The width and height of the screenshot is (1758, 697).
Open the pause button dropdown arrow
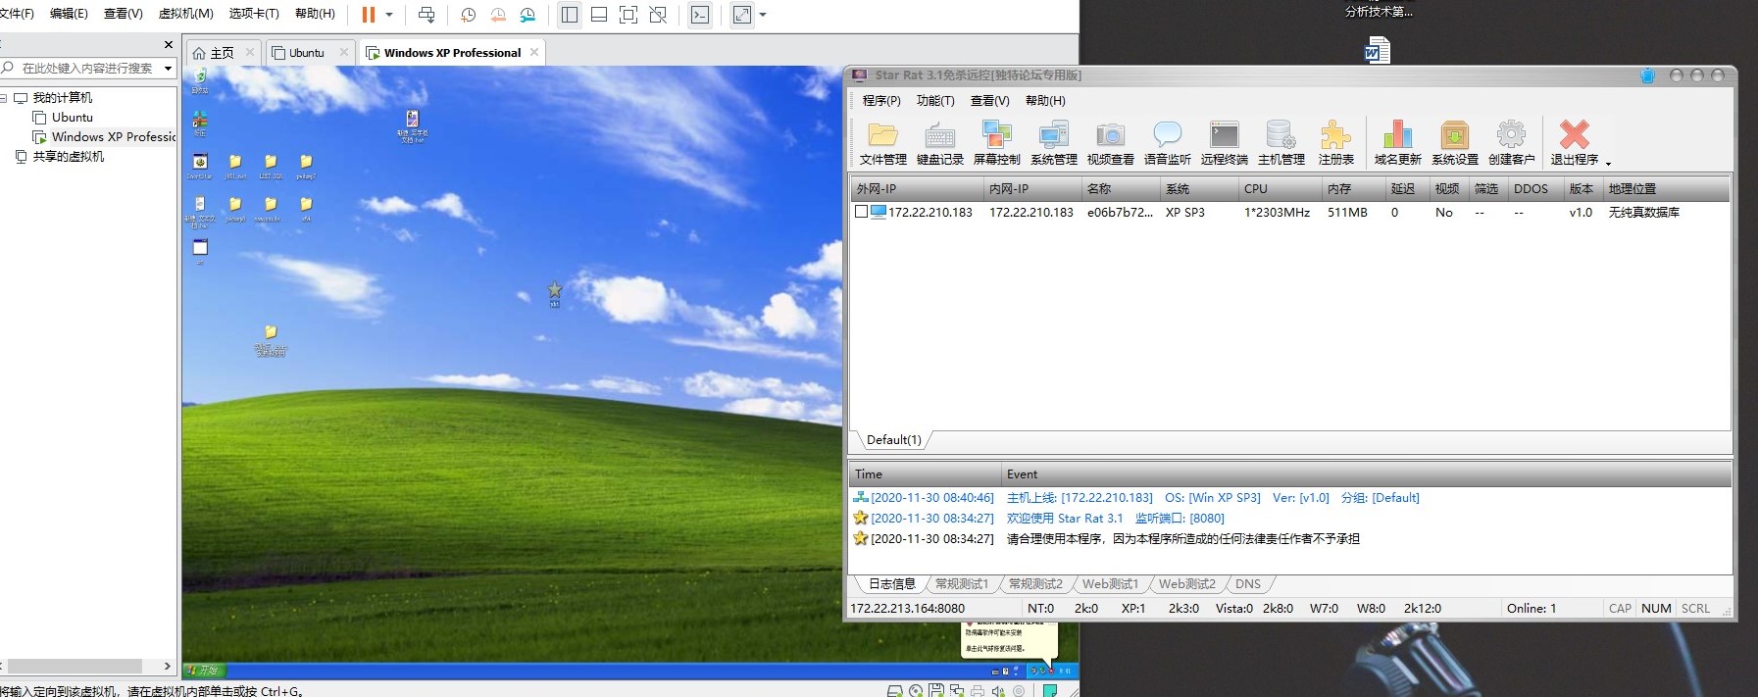click(389, 15)
